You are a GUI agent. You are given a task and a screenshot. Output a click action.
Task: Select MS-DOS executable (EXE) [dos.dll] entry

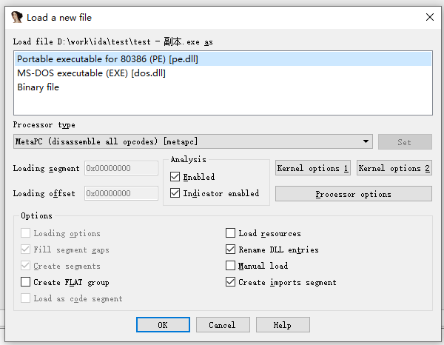coord(223,73)
